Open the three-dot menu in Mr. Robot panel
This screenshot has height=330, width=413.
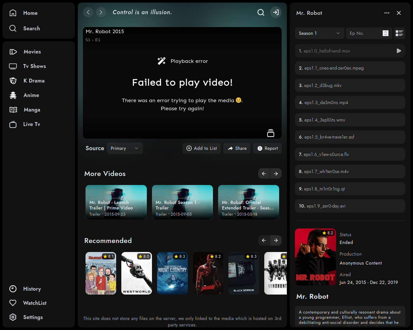[x=387, y=13]
